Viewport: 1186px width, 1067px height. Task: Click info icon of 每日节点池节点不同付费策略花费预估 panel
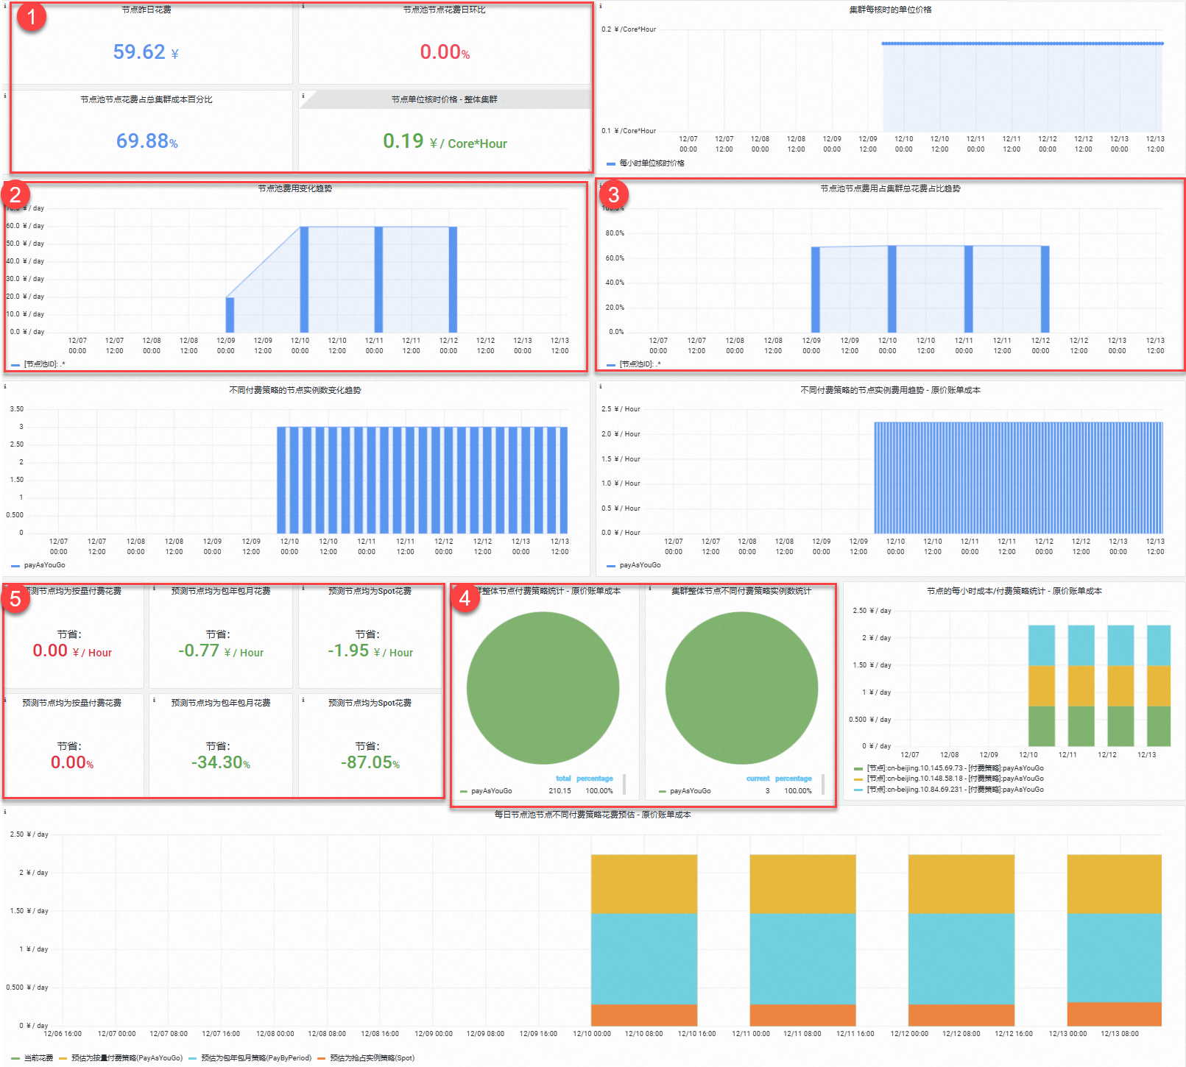pyautogui.click(x=6, y=812)
